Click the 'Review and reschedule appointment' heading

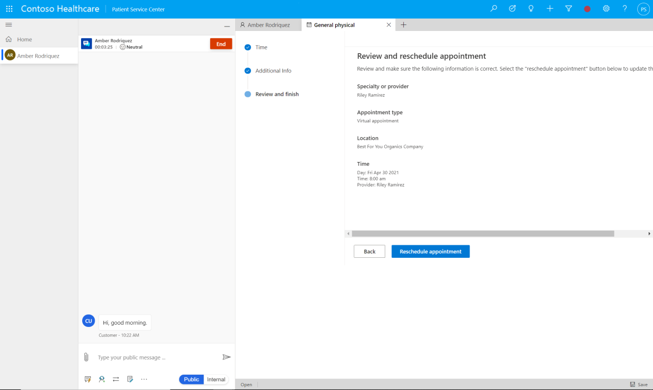[x=421, y=56]
